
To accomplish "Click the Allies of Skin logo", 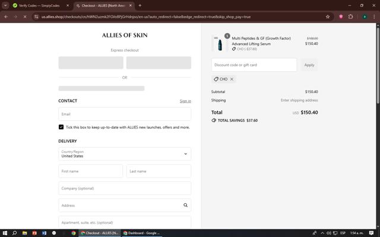I will (125, 35).
